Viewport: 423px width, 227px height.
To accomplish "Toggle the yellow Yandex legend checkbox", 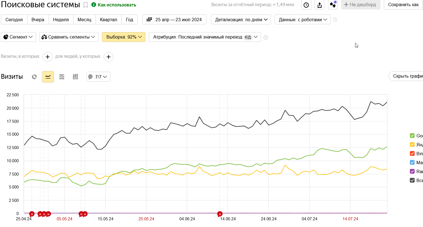I will pyautogui.click(x=412, y=145).
